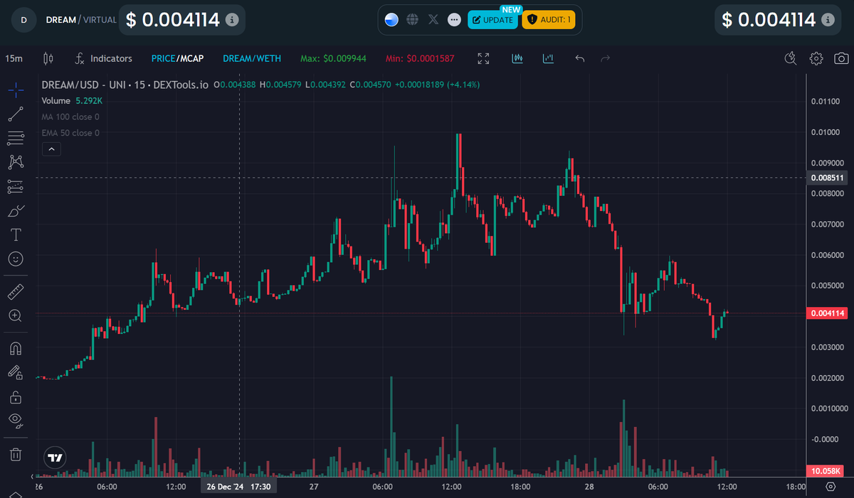Redo the last chart action

tap(605, 58)
